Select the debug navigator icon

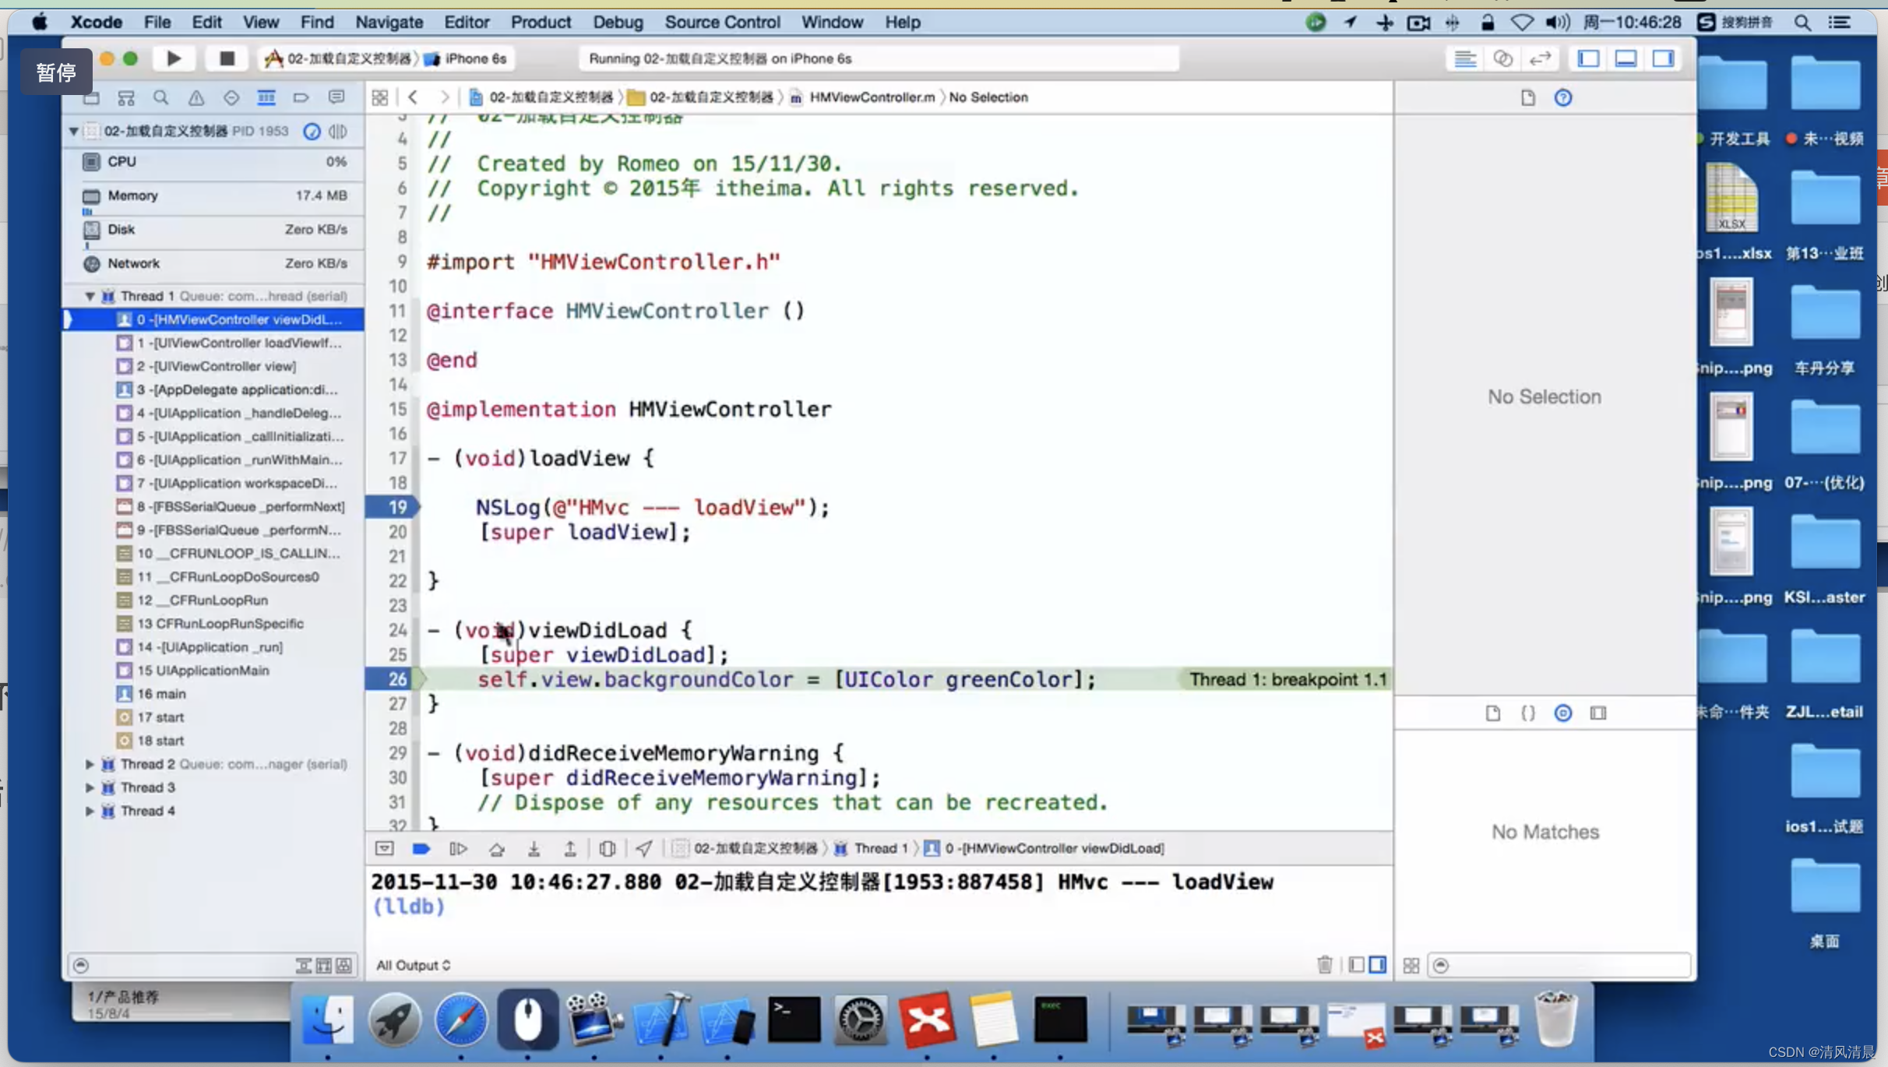pyautogui.click(x=266, y=97)
